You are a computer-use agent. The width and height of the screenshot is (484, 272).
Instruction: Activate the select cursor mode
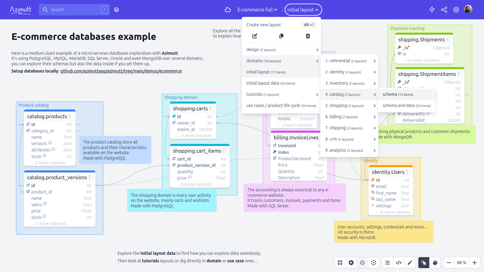coord(424,263)
